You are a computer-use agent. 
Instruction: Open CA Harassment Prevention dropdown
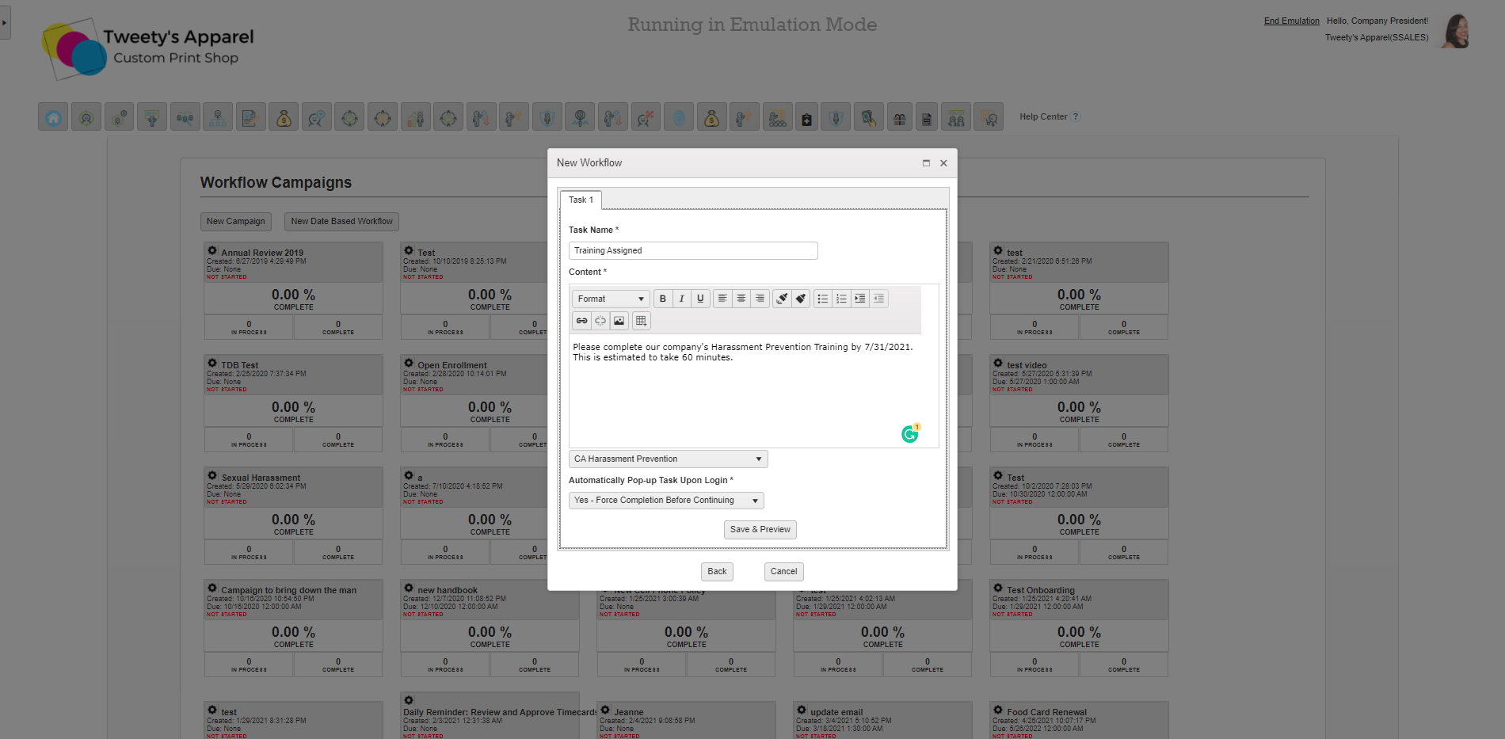[668, 459]
